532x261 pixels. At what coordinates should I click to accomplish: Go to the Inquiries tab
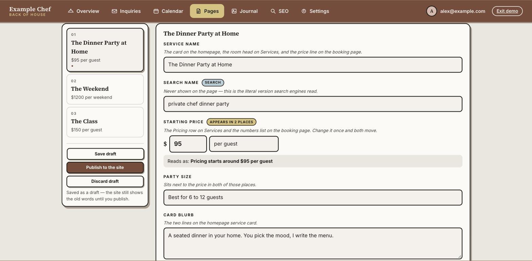[x=126, y=11]
